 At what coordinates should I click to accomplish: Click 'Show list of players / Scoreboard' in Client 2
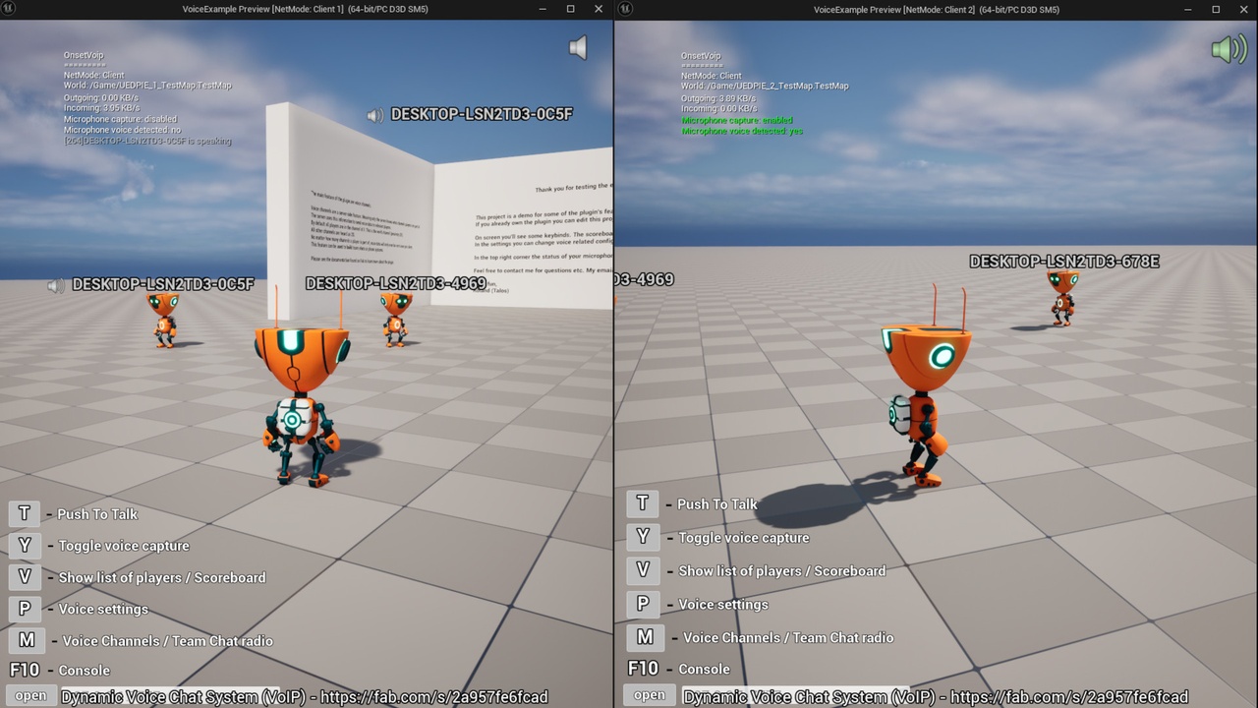781,571
